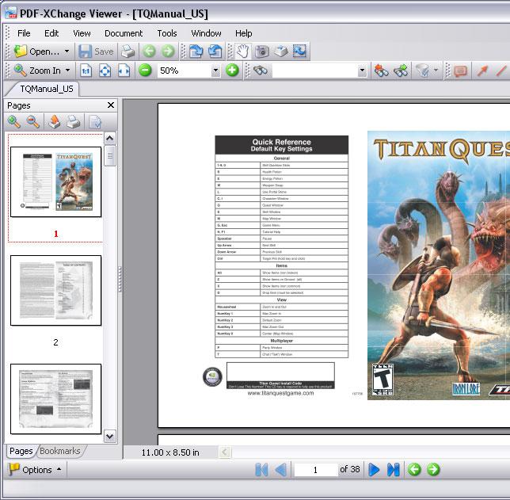Select the arrow annotation tool
This screenshot has height=500, width=510.
click(x=482, y=71)
